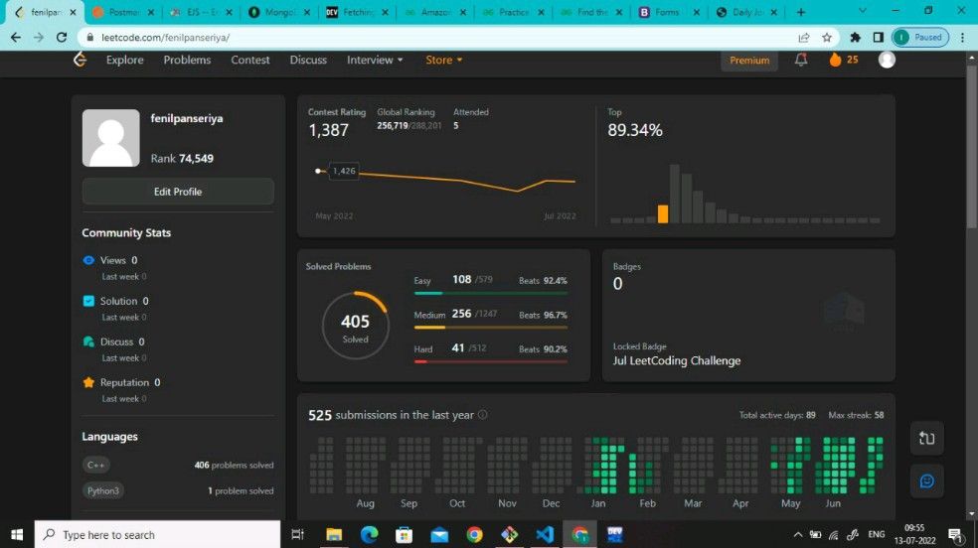Click the browser address bar URL

point(165,38)
